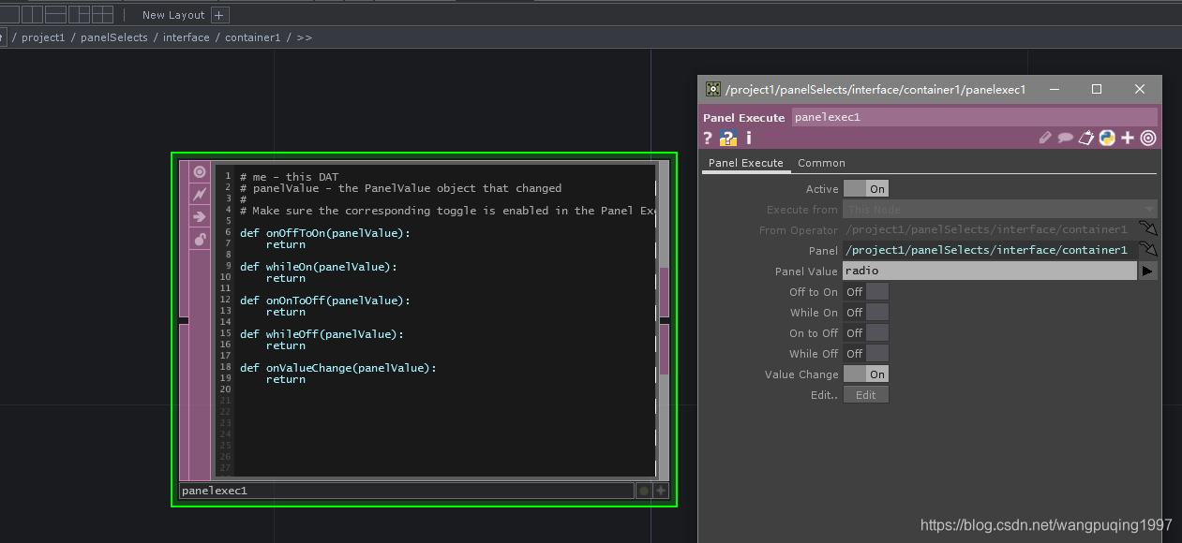Click the panelexec1 name field in parameter header

(x=974, y=117)
